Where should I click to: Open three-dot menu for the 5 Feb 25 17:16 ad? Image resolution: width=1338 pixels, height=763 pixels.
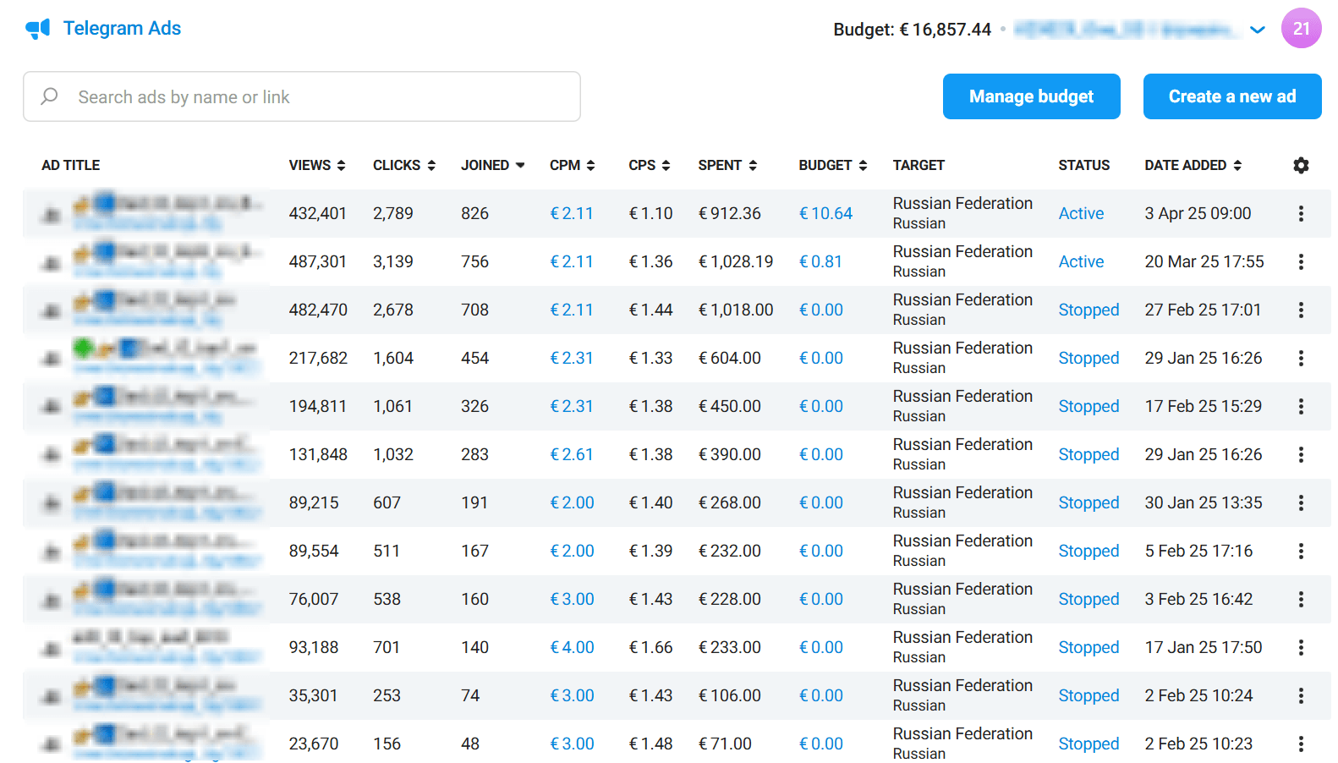tap(1301, 552)
